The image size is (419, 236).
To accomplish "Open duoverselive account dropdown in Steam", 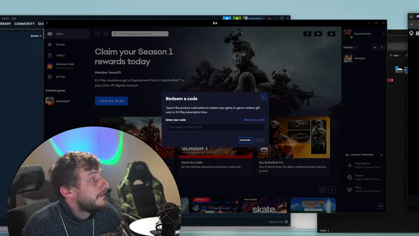I will [x=254, y=18].
